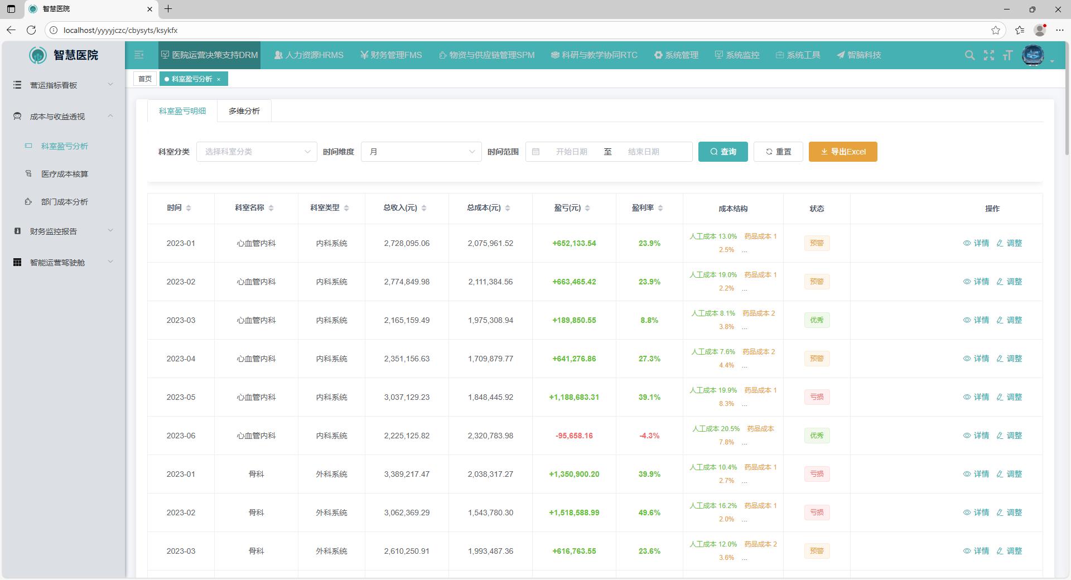Open the 时间维度 dropdown showing 月
1071x580 pixels.
click(421, 152)
